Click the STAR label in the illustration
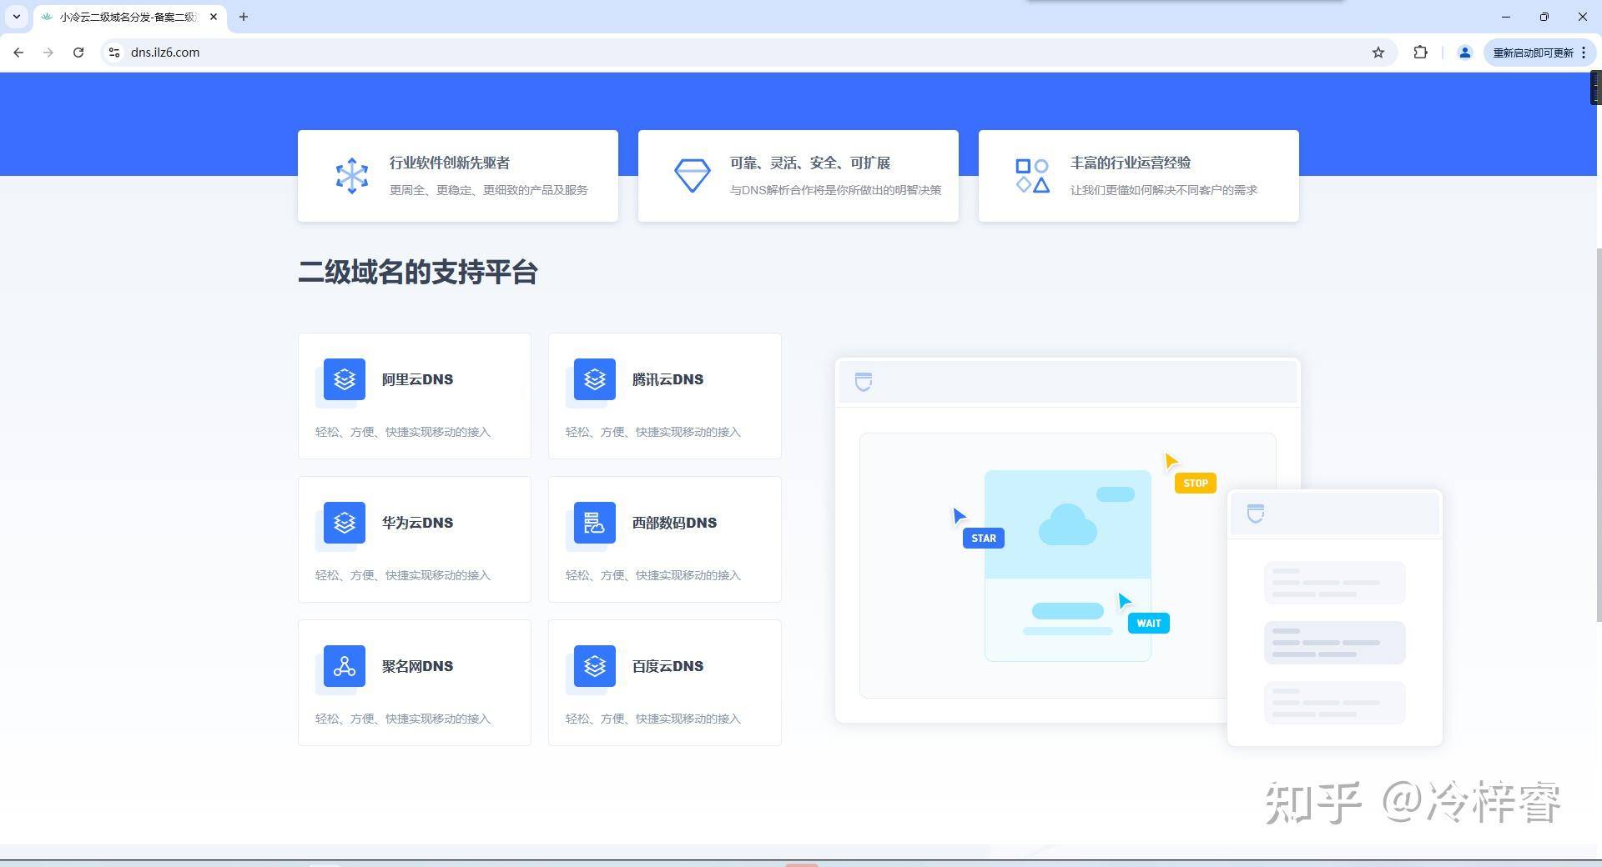Screen dimensions: 1602x867 tap(983, 538)
